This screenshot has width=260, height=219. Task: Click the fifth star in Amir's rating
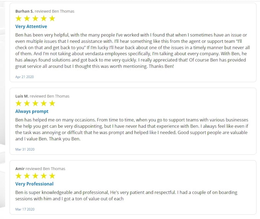(52, 176)
